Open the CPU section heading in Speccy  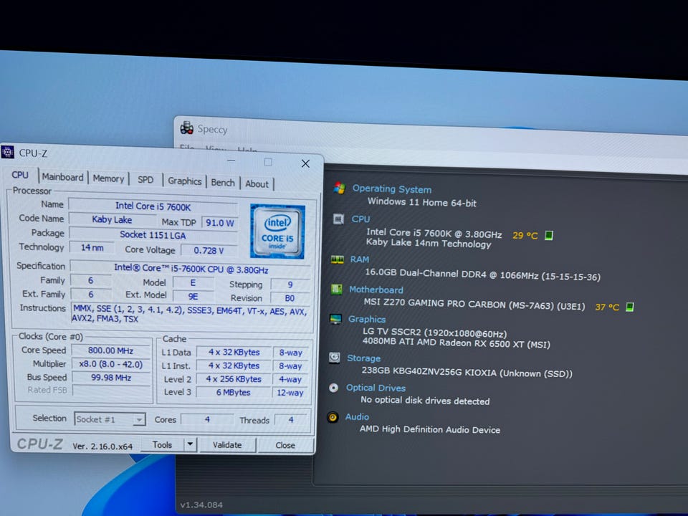(360, 219)
